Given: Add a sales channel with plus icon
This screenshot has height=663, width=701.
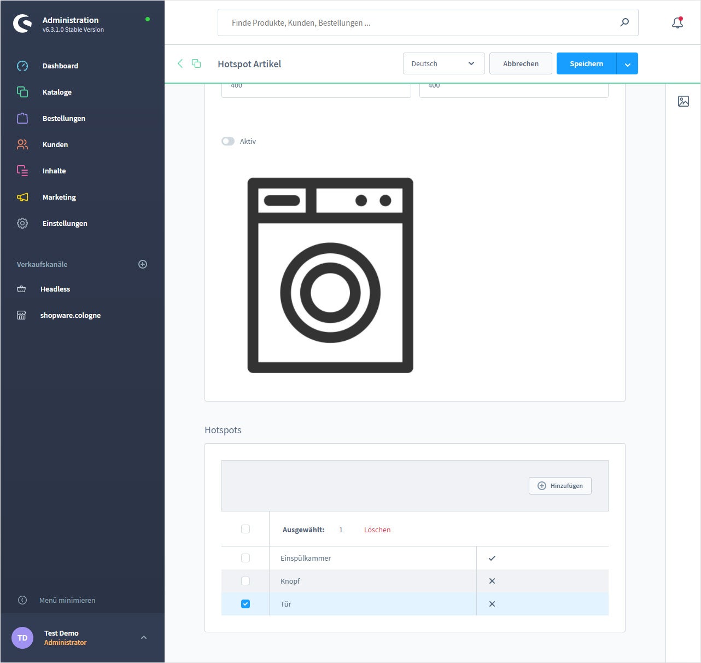Looking at the screenshot, I should (x=143, y=264).
